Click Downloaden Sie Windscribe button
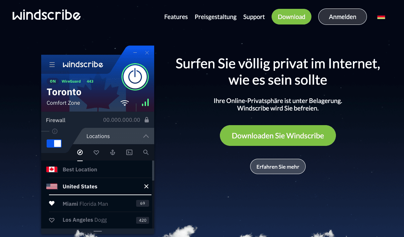This screenshot has height=237, width=404. (278, 136)
